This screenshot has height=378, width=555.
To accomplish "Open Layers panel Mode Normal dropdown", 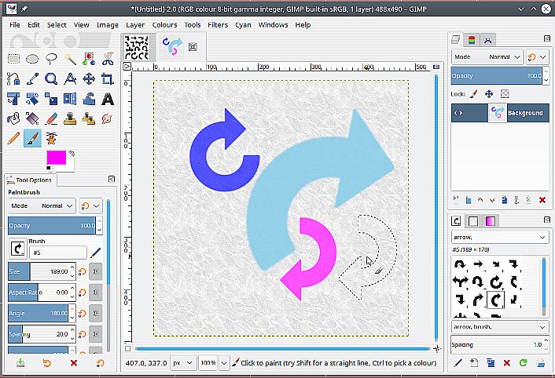I will point(487,56).
